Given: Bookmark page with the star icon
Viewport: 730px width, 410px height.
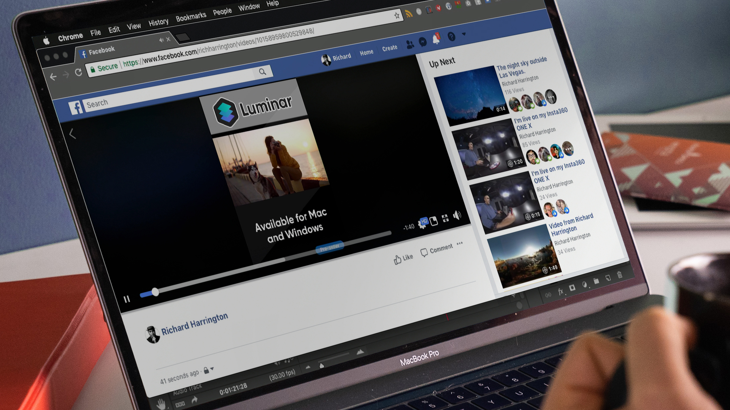Looking at the screenshot, I should click(397, 16).
